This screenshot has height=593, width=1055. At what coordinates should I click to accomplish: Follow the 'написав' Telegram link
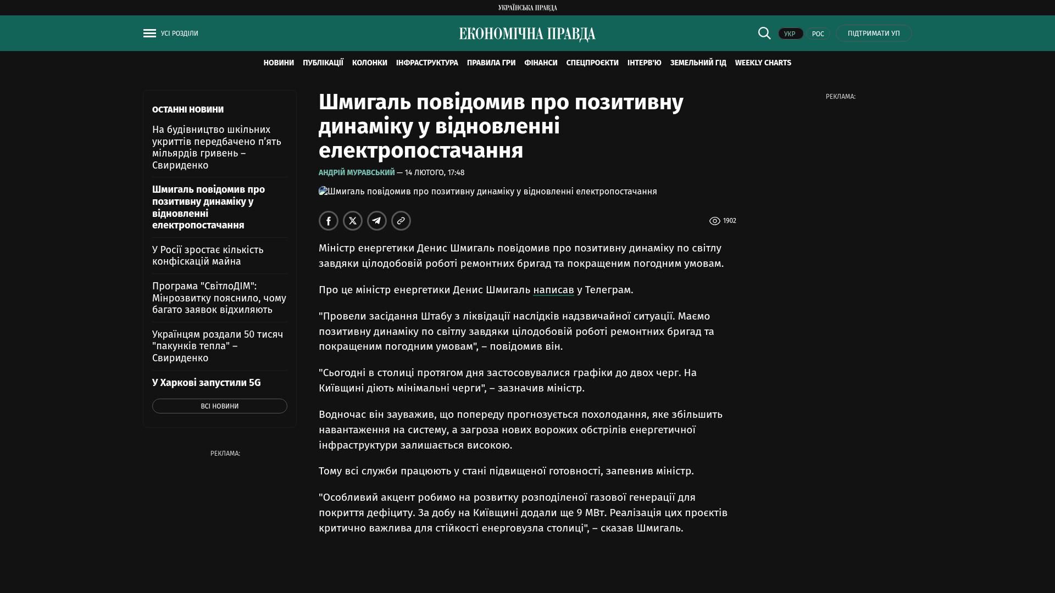(553, 290)
